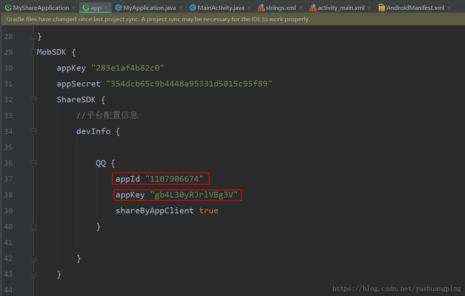
Task: Click the true value on line 39
Action: (x=209, y=211)
